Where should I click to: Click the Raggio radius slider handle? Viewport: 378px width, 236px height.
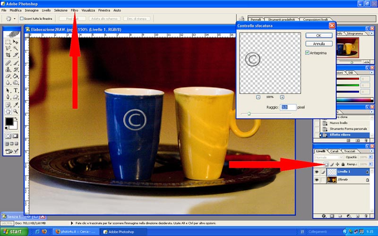coord(249,114)
